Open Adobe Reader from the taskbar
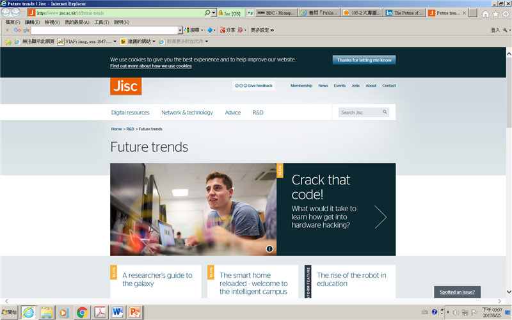This screenshot has height=320, width=512. (x=100, y=312)
